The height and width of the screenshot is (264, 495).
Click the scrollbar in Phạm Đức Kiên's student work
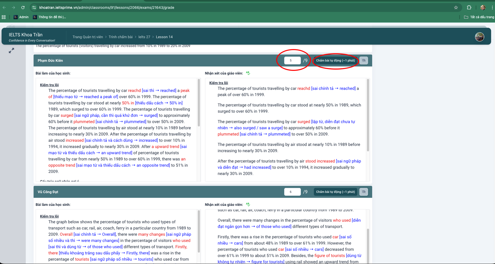199,103
